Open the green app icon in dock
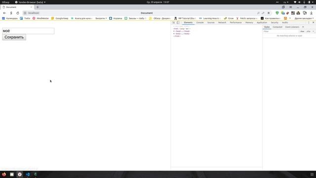The height and width of the screenshot is (178, 316). [x=36, y=175]
